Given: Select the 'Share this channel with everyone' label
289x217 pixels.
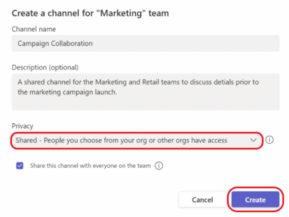Looking at the screenshot, I should (x=91, y=165).
